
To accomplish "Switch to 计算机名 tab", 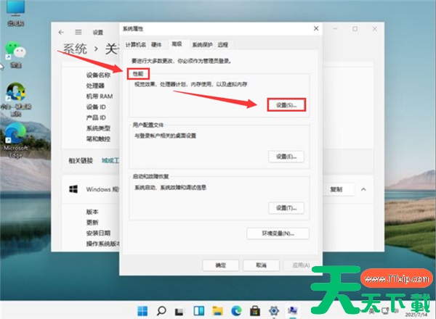I will (135, 45).
